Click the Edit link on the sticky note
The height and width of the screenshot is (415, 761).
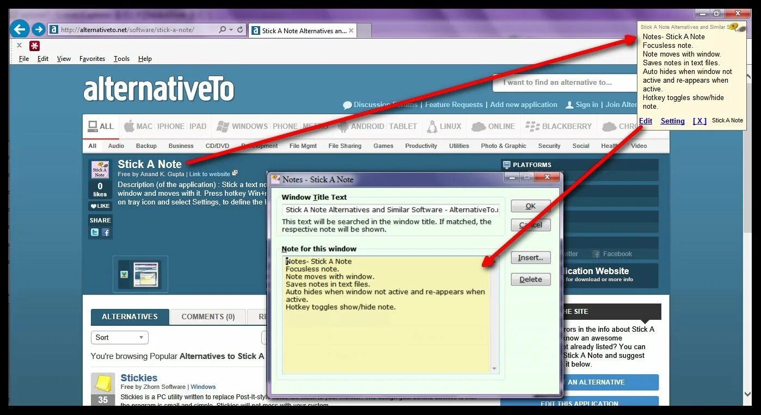646,121
